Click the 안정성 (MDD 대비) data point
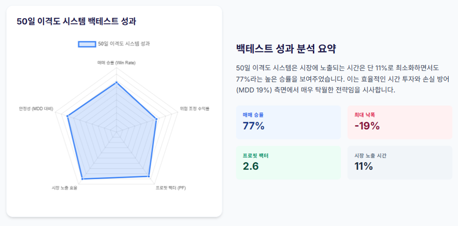Viewport: 458px width, 226px height. pos(68,116)
